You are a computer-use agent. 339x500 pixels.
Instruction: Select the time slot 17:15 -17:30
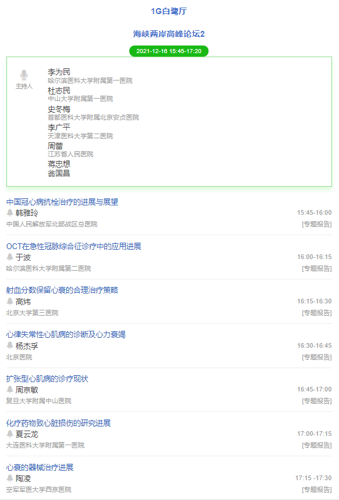tap(313, 478)
